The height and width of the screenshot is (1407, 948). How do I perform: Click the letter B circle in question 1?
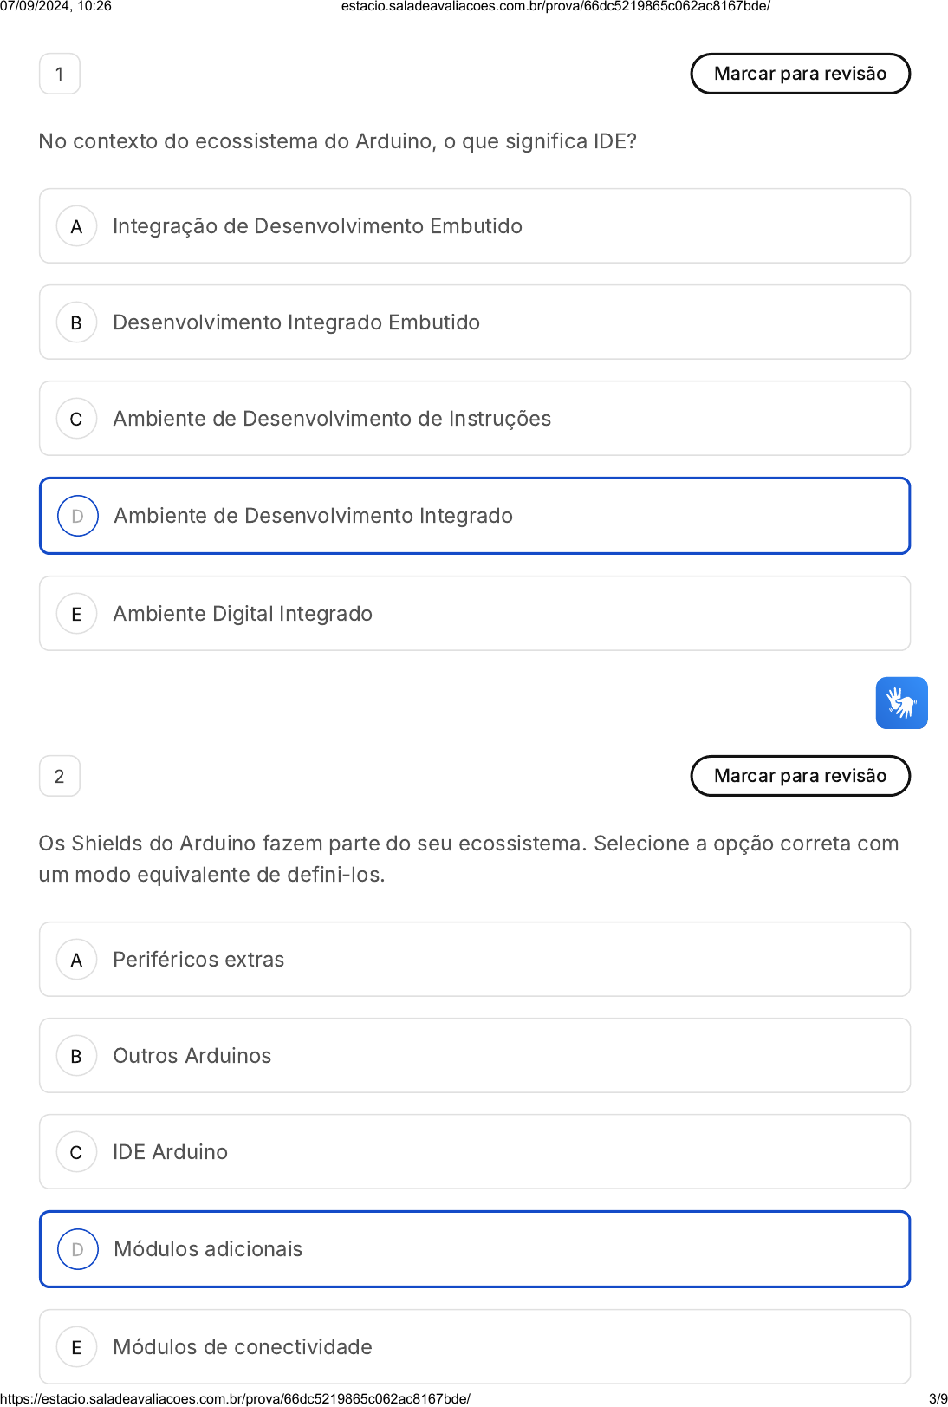tap(77, 322)
